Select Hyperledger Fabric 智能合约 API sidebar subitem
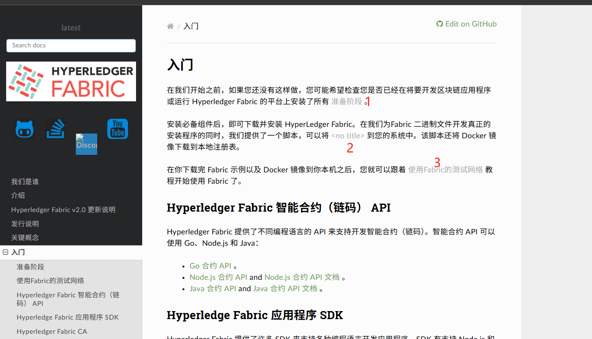592x339 pixels. pyautogui.click(x=68, y=299)
